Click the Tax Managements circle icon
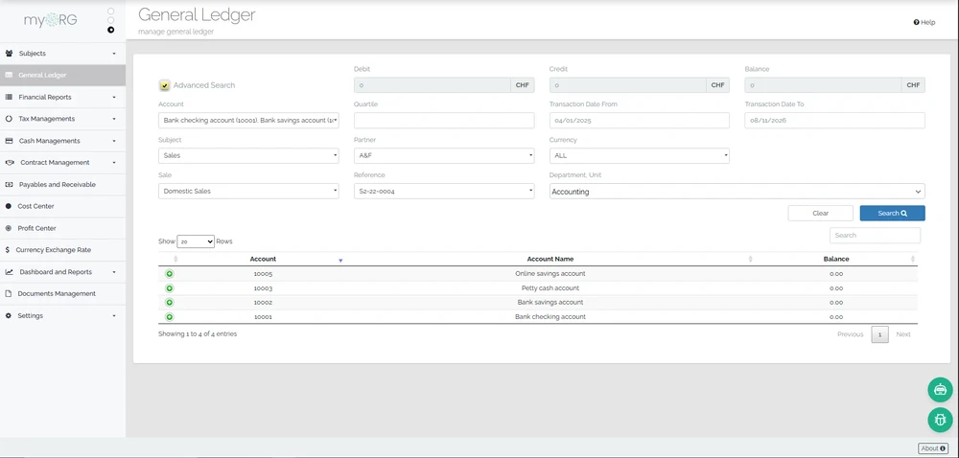 point(10,119)
